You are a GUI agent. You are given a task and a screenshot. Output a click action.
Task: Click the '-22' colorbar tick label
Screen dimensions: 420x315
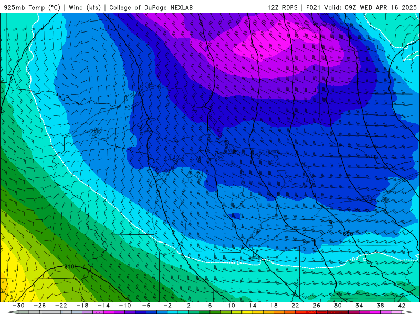(x=61, y=306)
